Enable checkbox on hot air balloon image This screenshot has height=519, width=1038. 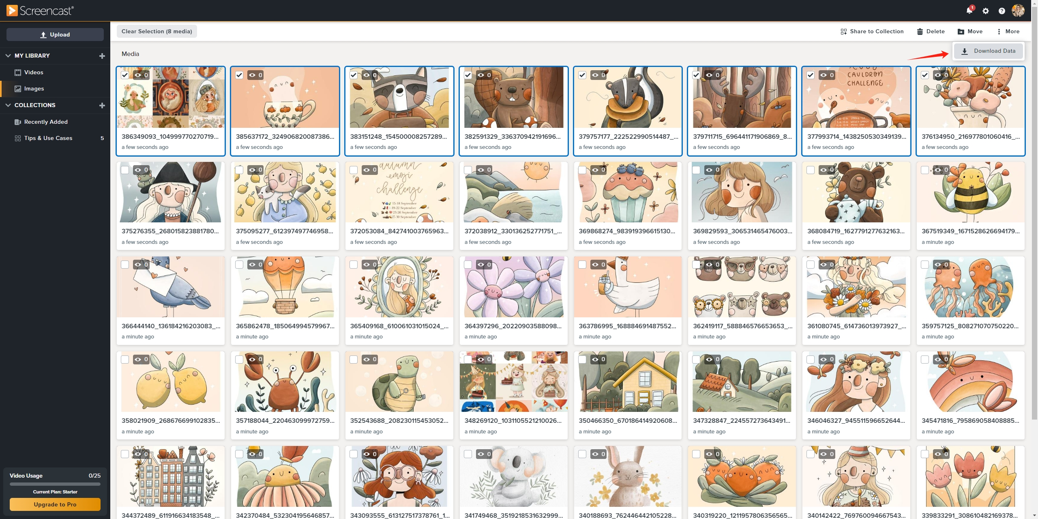click(x=239, y=265)
